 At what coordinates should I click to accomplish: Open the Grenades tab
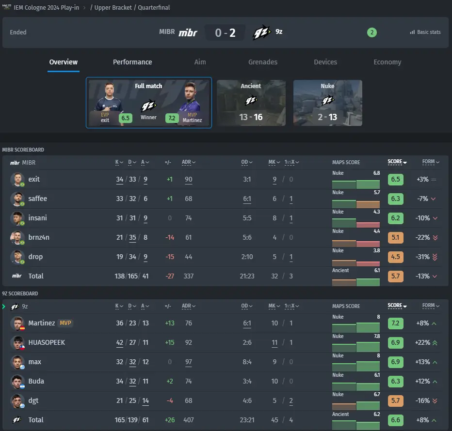point(262,62)
